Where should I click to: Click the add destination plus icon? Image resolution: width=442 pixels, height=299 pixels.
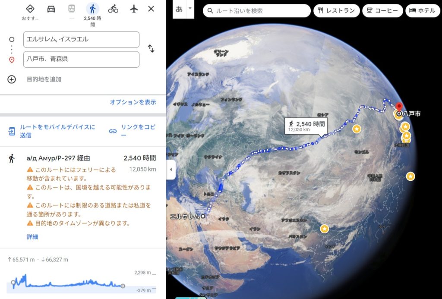tap(12, 79)
